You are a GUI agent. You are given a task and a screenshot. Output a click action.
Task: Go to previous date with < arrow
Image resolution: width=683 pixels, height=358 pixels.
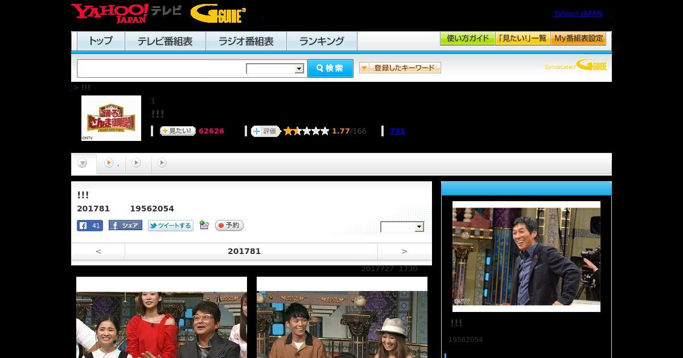(x=98, y=251)
